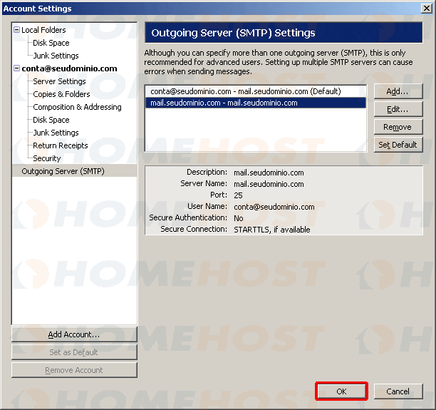Open Junk Settings under Local Folders
This screenshot has width=436, height=410.
pyautogui.click(x=56, y=56)
